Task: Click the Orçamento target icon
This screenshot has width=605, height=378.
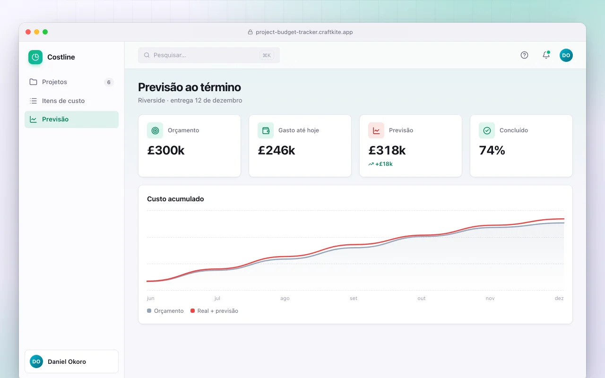Action: coord(155,130)
